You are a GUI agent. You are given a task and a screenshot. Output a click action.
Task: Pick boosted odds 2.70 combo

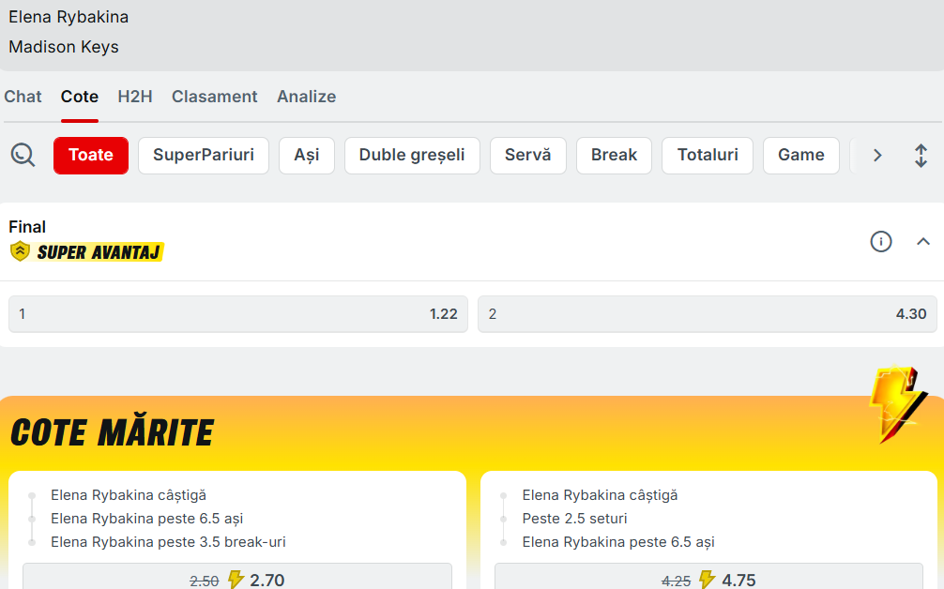click(237, 579)
